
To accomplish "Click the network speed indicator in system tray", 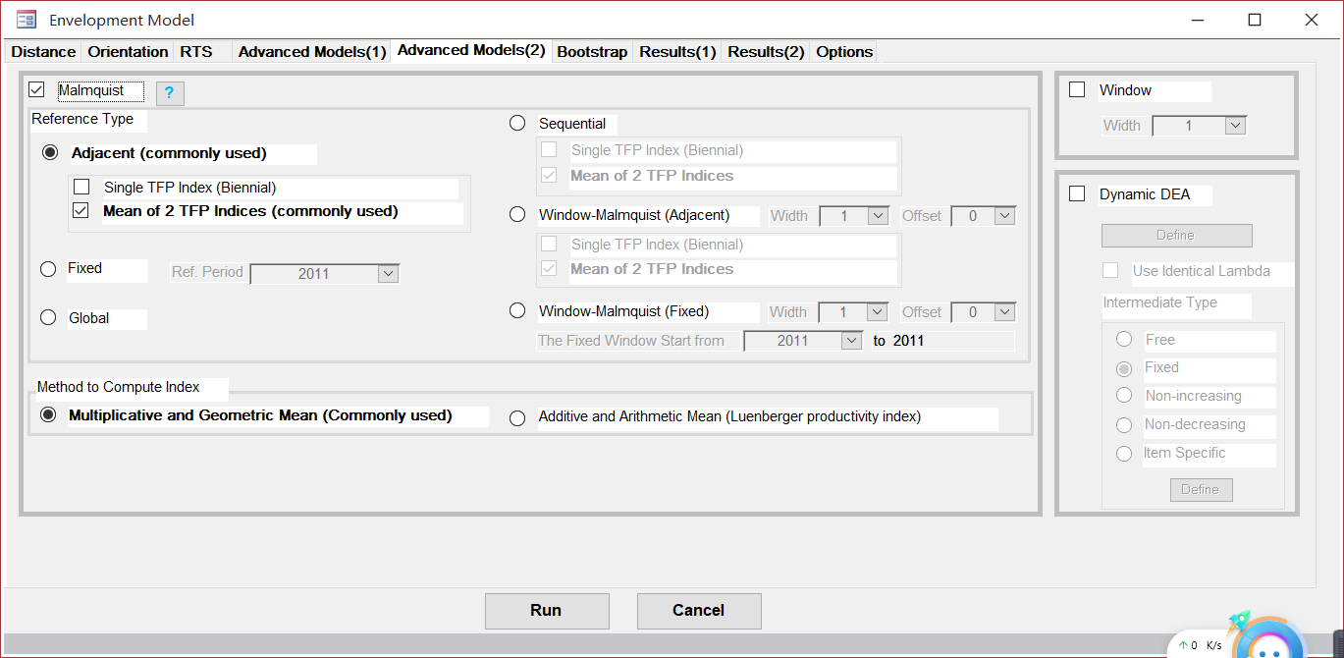I will click(x=1202, y=645).
